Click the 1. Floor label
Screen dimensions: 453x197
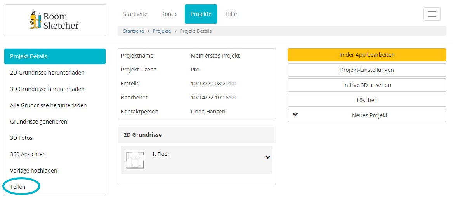pyautogui.click(x=161, y=154)
